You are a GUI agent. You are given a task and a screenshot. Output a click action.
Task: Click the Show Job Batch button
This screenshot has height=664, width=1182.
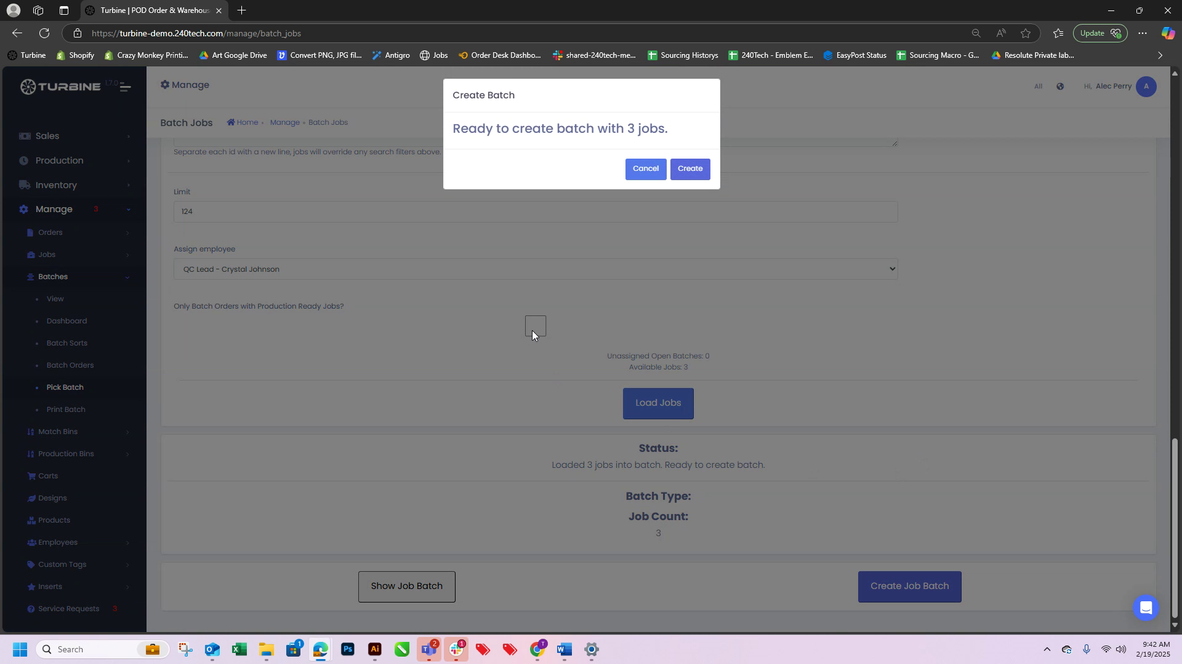pyautogui.click(x=406, y=587)
